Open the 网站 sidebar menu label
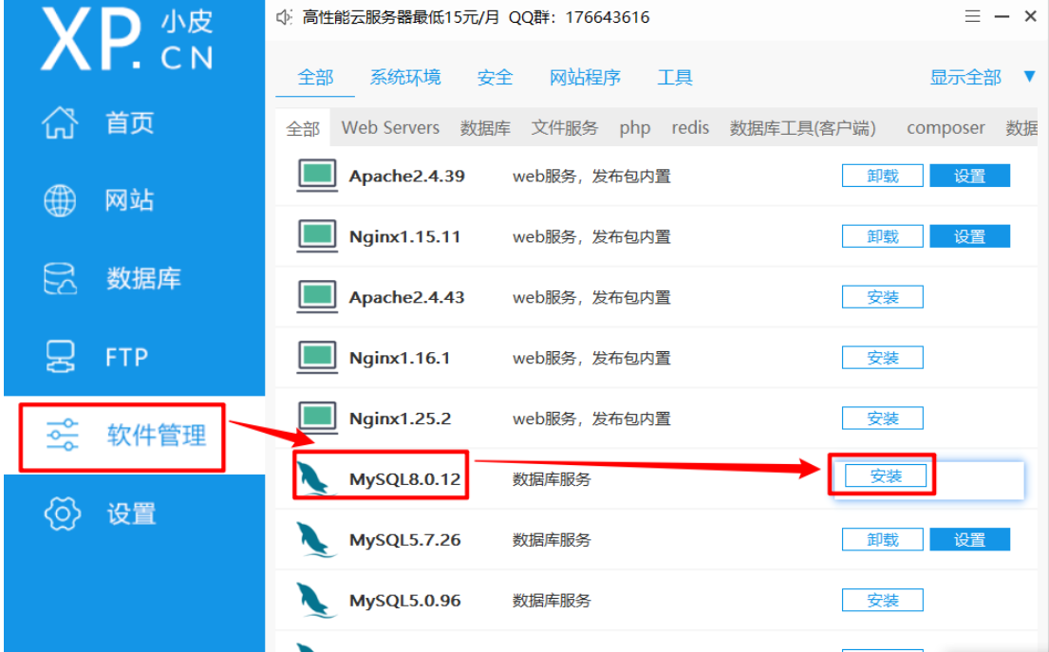This screenshot has width=1049, height=652. pyautogui.click(x=129, y=200)
